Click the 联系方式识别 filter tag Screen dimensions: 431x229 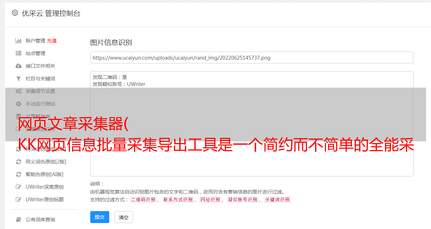click(178, 200)
